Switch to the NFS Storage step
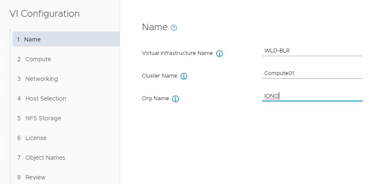This screenshot has height=184, width=380. click(x=43, y=118)
